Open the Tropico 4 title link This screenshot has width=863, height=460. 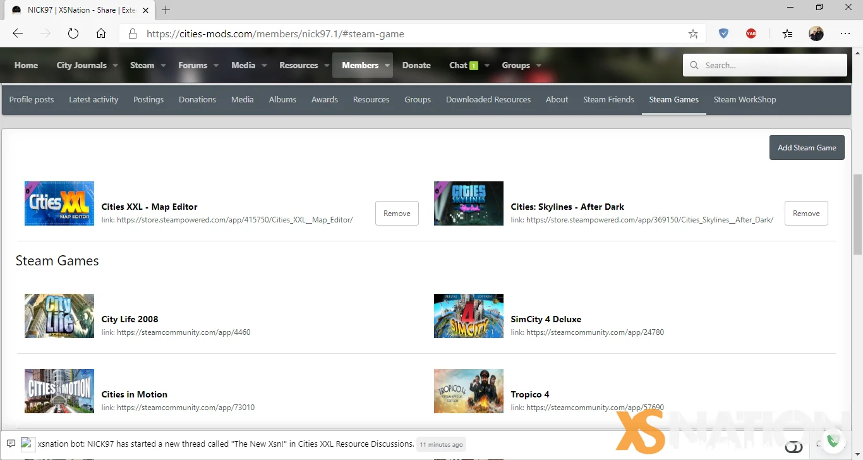pos(530,394)
